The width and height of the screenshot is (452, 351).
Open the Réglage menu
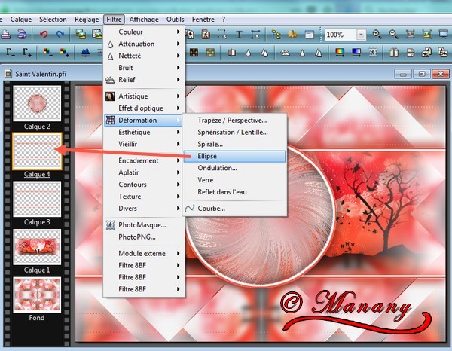[87, 20]
